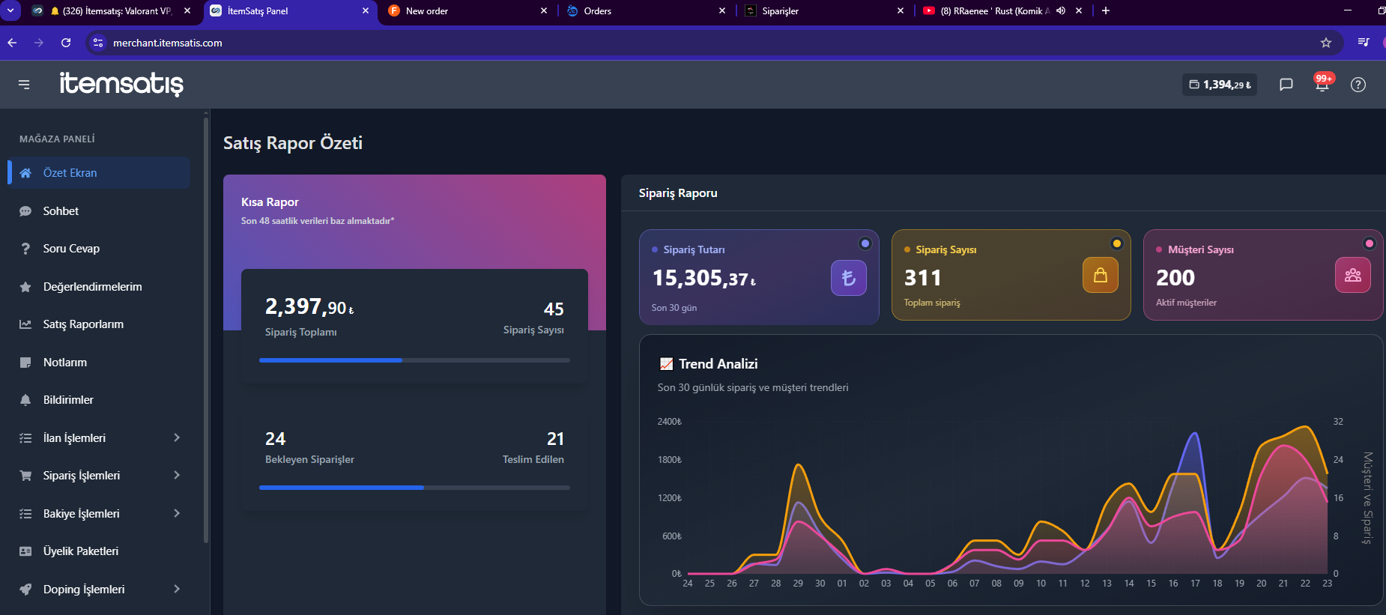The width and height of the screenshot is (1386, 615).
Task: Select the Sipariş Sayısı radio indicator
Action: (1117, 243)
